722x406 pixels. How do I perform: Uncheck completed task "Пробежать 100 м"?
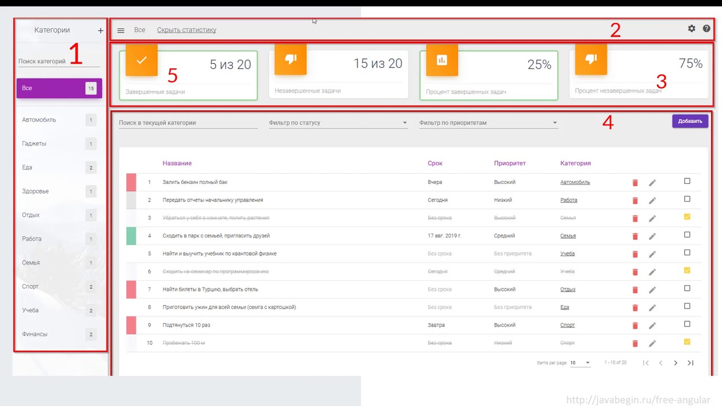pos(687,342)
